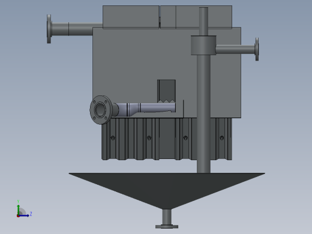This screenshot has height=234, width=312.
Task: Select the dark rectangular cutout with zigzag edge
Action: (166, 91)
